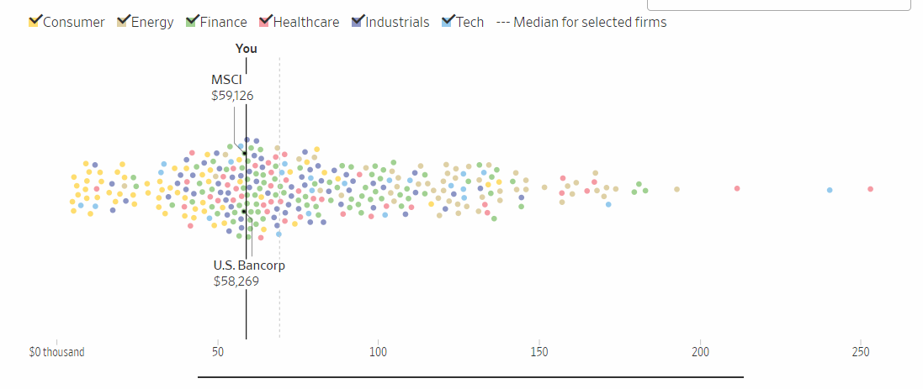Click the 250 axis tick label

tap(860, 351)
